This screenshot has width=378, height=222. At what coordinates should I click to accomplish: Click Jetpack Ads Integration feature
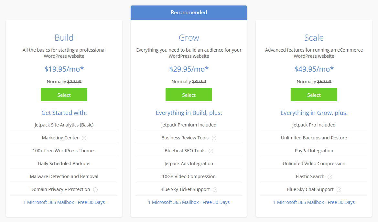point(189,164)
